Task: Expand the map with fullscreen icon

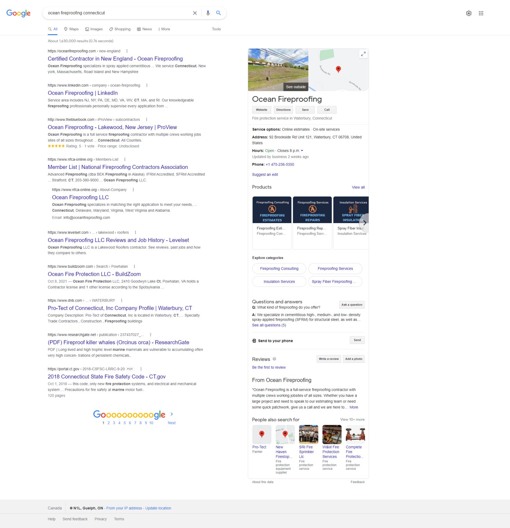Action: (363, 54)
